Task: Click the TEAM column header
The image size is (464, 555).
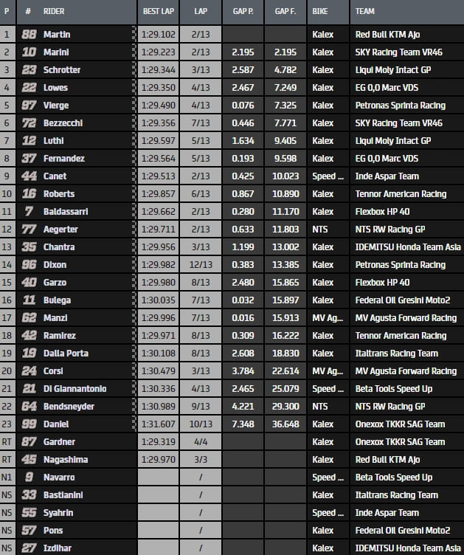Action: [x=364, y=12]
